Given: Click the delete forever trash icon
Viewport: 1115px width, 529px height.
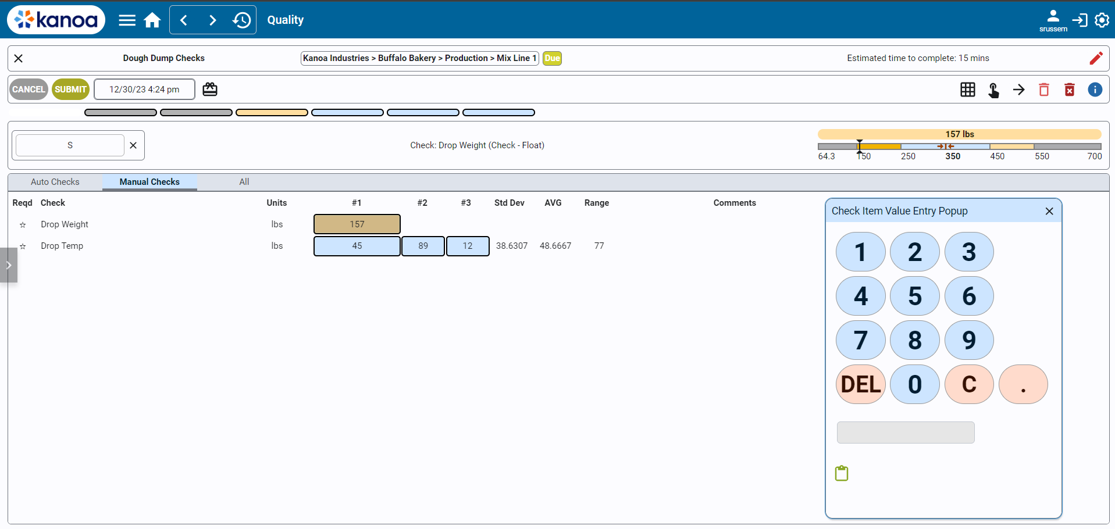Looking at the screenshot, I should pyautogui.click(x=1070, y=90).
